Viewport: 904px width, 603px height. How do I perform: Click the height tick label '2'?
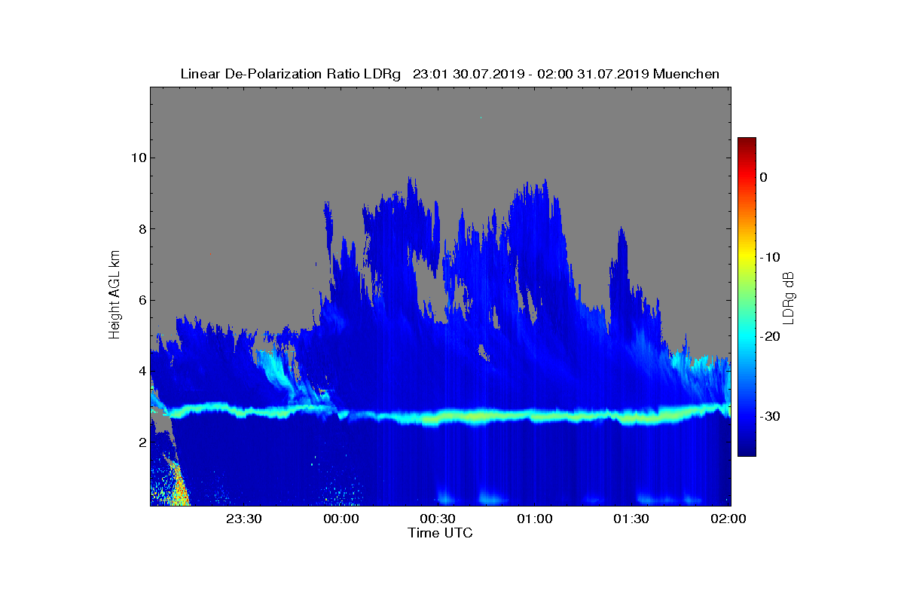[141, 442]
